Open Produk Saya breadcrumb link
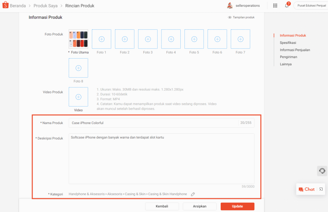The height and width of the screenshot is (212, 328). [x=45, y=6]
